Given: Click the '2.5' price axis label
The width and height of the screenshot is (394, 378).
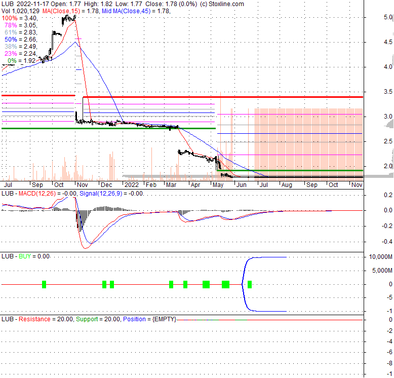Looking at the screenshot, I should tap(388, 141).
